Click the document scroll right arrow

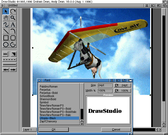click(160, 129)
